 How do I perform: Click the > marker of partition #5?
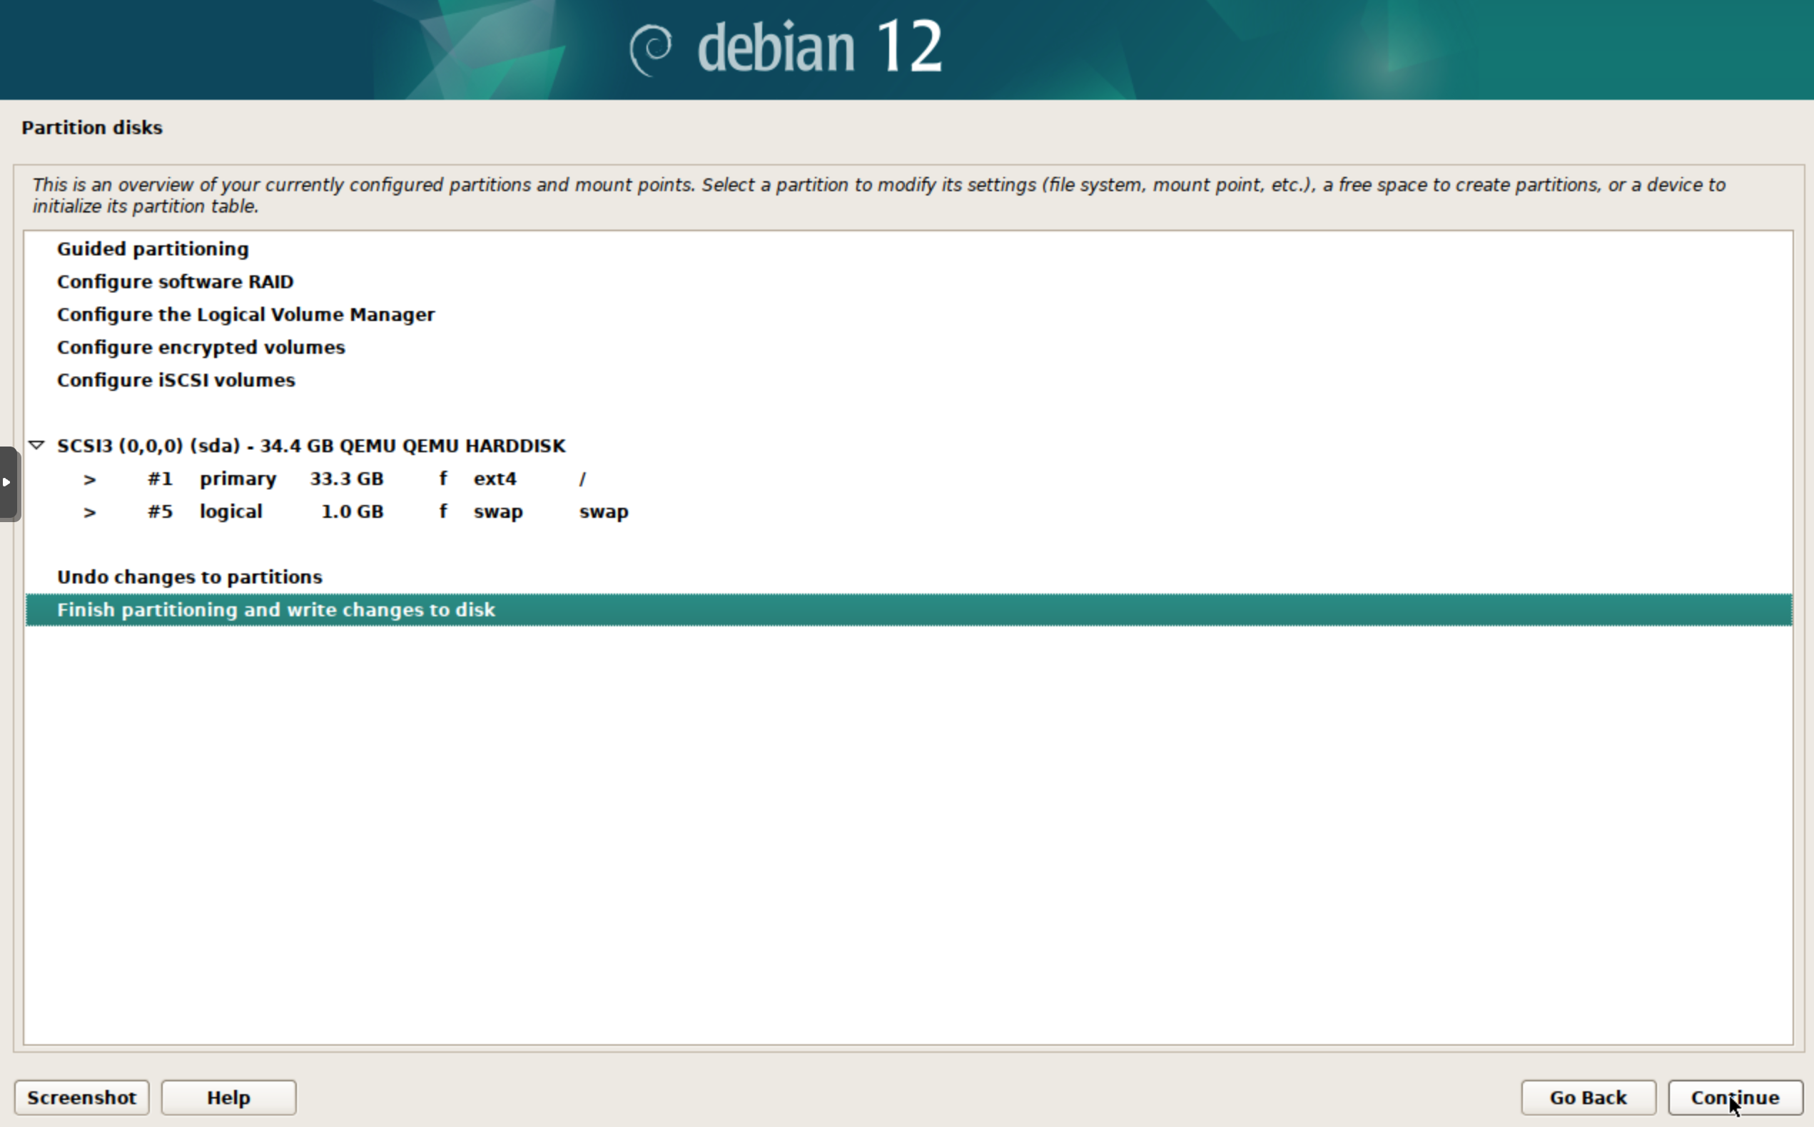pos(89,512)
